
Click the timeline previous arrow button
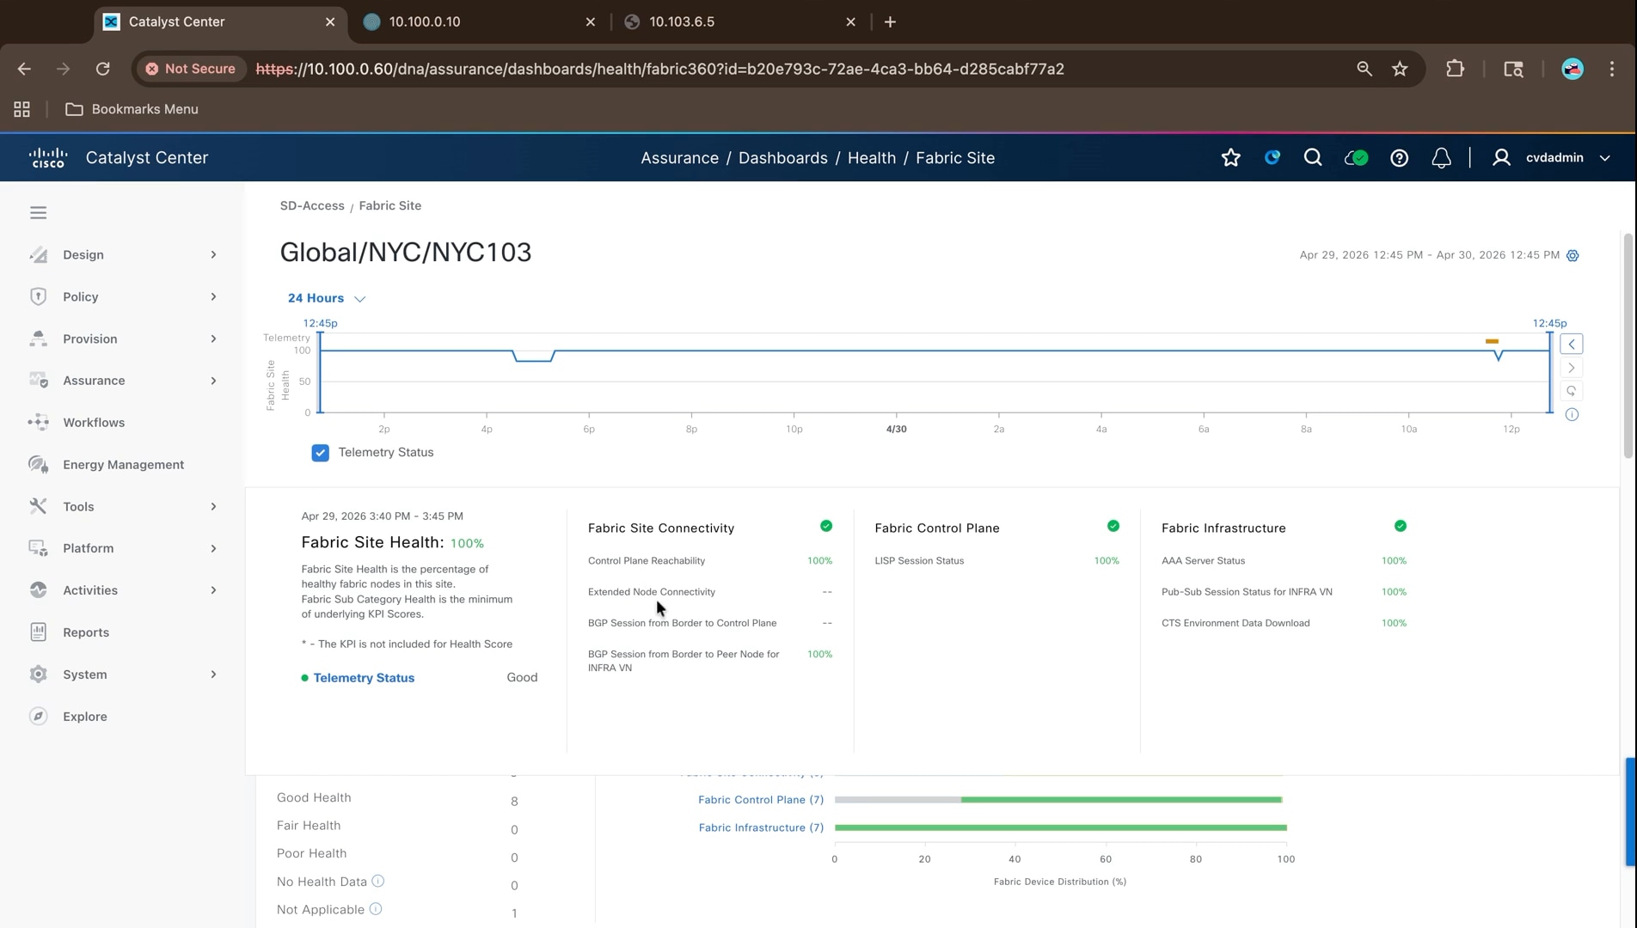[1572, 344]
